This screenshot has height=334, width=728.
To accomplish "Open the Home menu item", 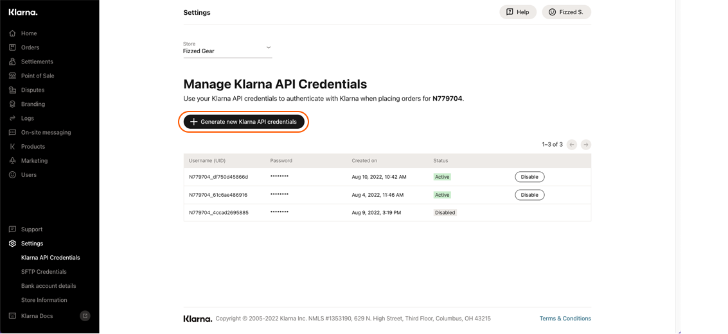I will (29, 33).
